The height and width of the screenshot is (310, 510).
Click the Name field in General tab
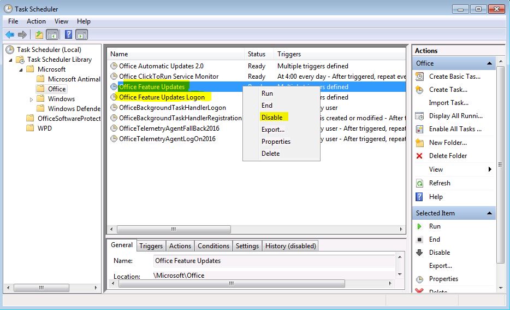click(x=274, y=261)
